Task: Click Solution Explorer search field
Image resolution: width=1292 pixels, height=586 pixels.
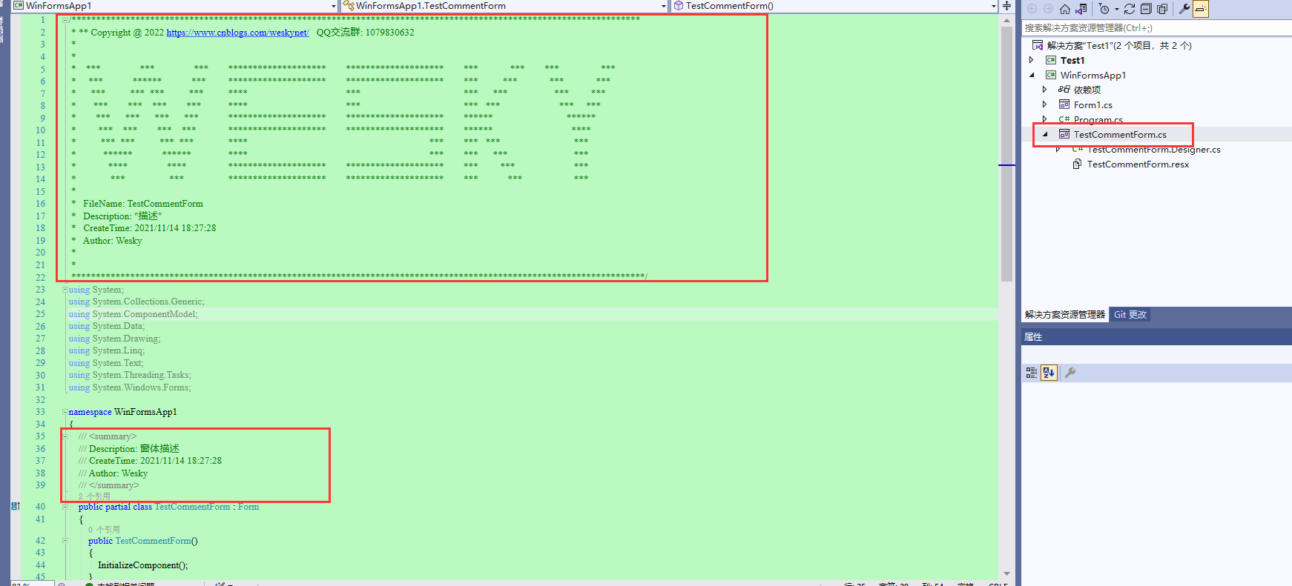Action: tap(1156, 28)
